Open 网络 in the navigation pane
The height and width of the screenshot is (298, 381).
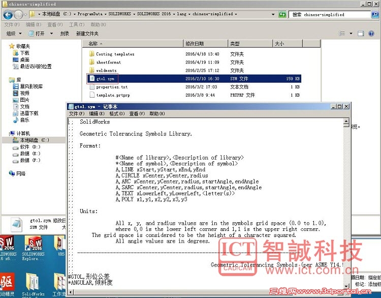tap(17, 173)
